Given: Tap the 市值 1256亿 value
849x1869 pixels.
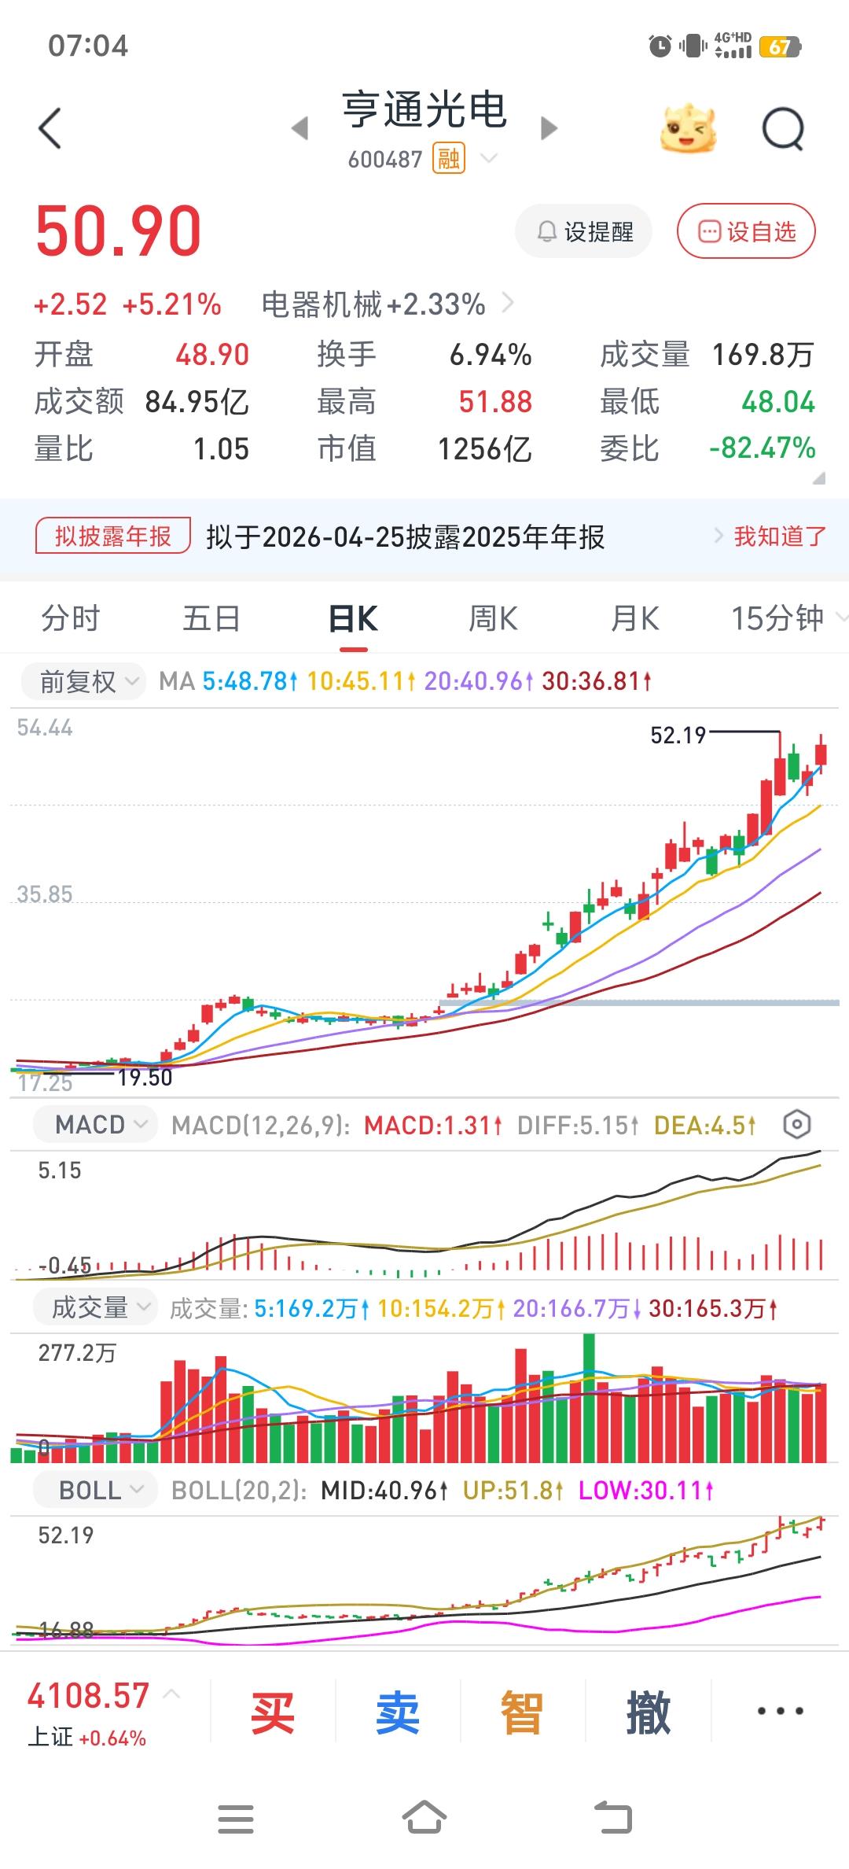Looking at the screenshot, I should [484, 449].
